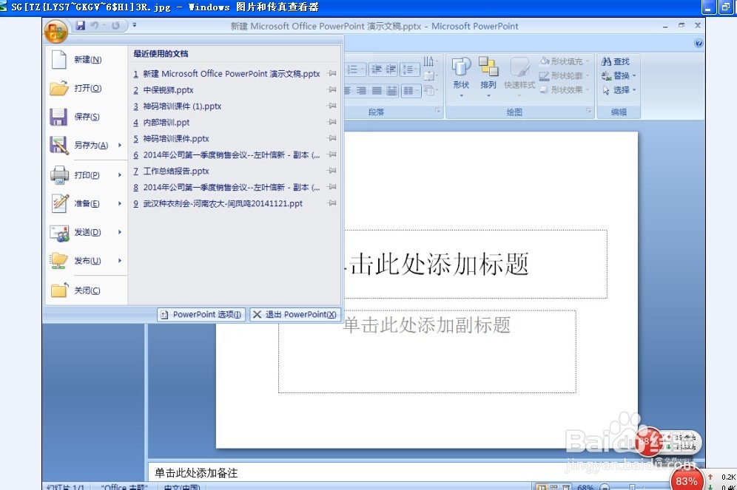Click the 形状效果 shape effects icon
Image resolution: width=737 pixels, height=490 pixels.
(545, 89)
